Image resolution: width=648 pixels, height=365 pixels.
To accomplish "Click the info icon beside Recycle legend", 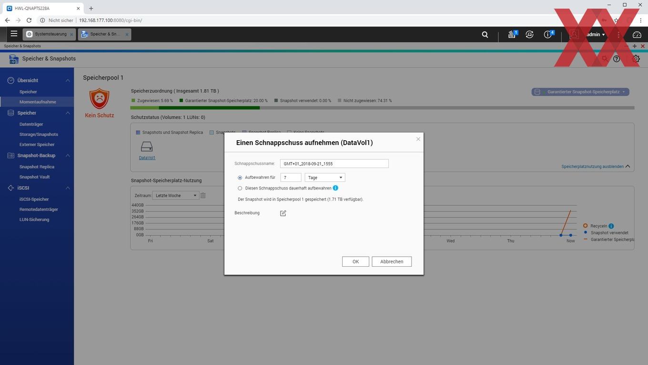I will [611, 226].
